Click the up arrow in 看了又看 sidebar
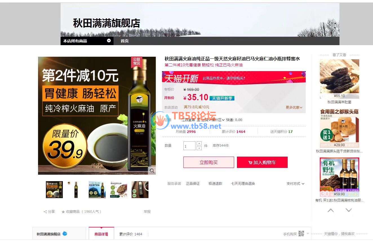Screen dimensions: 373x241 click(x=331, y=210)
